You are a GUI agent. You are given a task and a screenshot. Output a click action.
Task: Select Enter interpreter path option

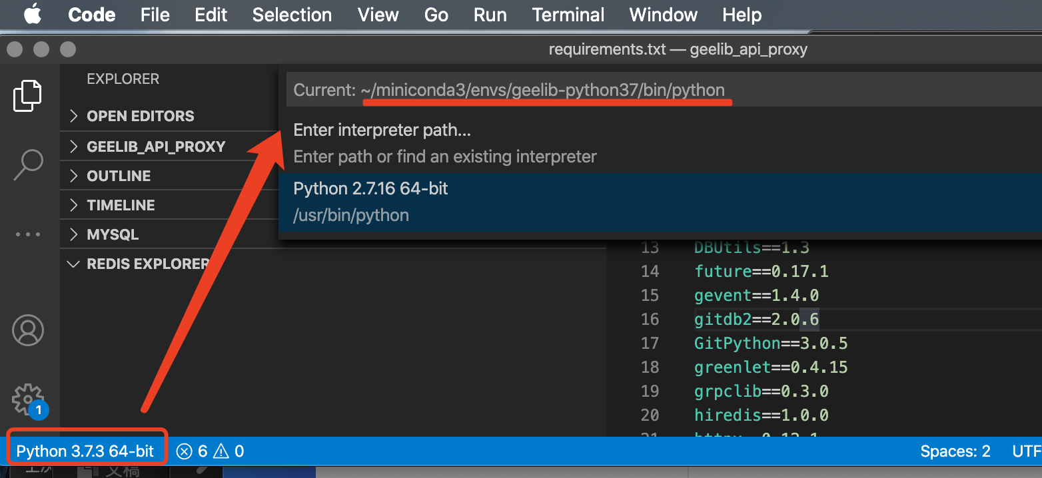click(660, 143)
